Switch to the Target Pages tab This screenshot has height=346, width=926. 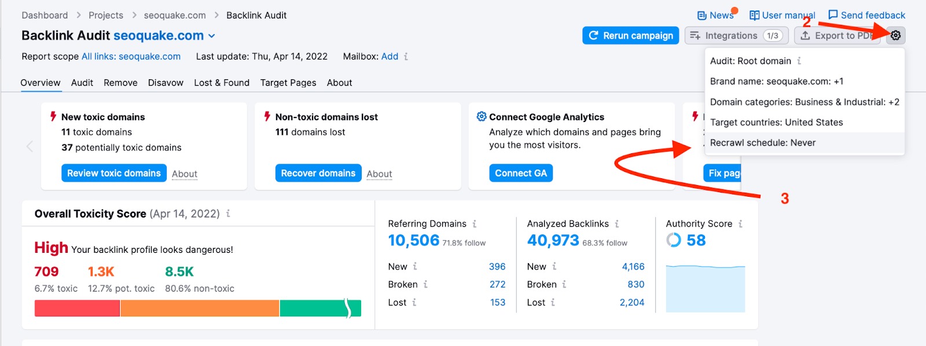coord(288,83)
